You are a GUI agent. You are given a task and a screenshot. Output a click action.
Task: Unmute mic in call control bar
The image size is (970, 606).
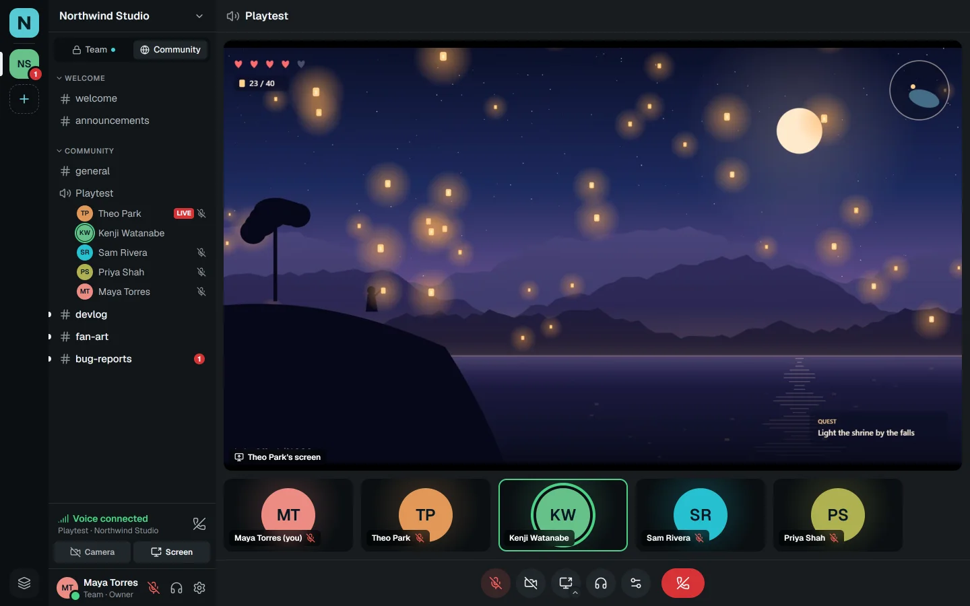click(496, 583)
